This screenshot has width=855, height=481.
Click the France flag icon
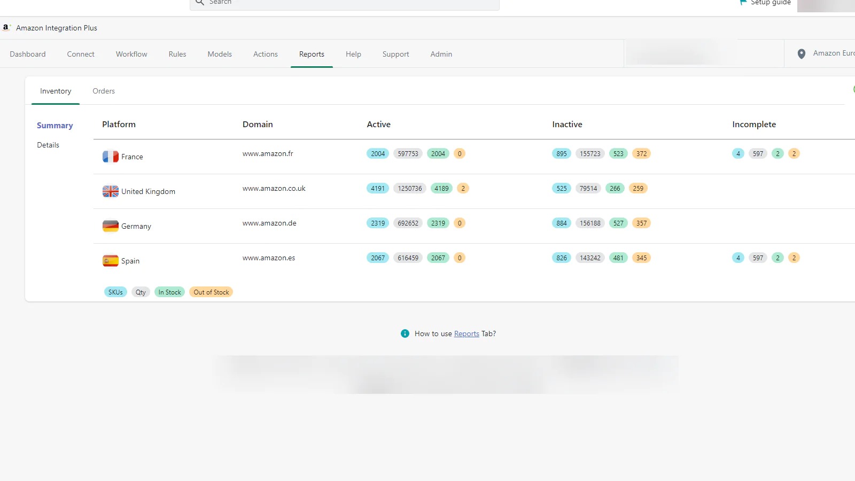111,157
